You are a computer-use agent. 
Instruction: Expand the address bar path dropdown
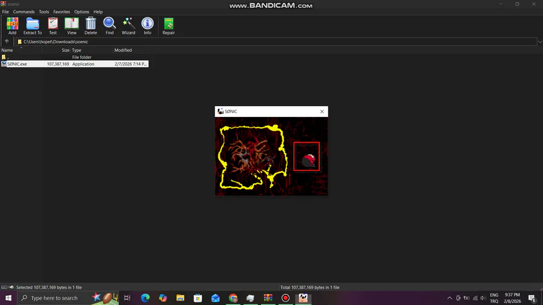tap(540, 42)
